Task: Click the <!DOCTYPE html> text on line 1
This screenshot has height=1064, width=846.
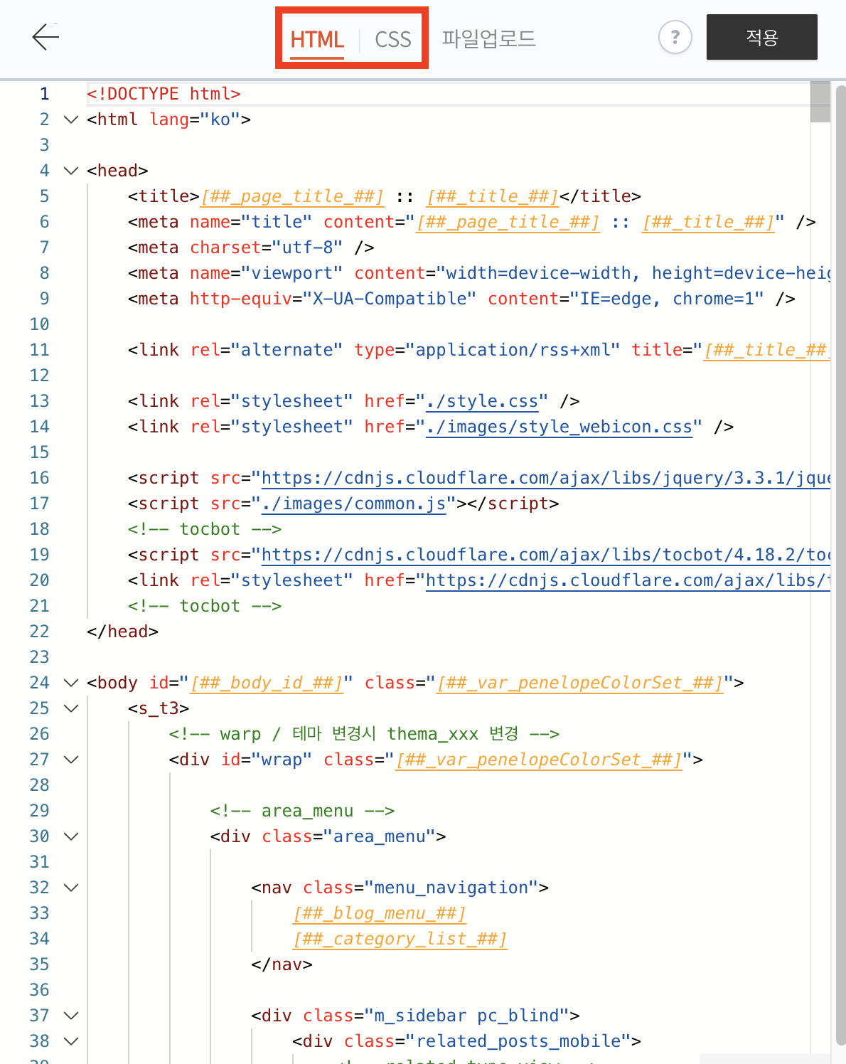Action: pos(164,94)
